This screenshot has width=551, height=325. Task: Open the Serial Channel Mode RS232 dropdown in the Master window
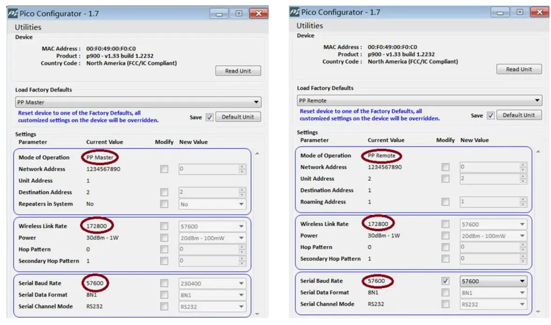pyautogui.click(x=212, y=307)
